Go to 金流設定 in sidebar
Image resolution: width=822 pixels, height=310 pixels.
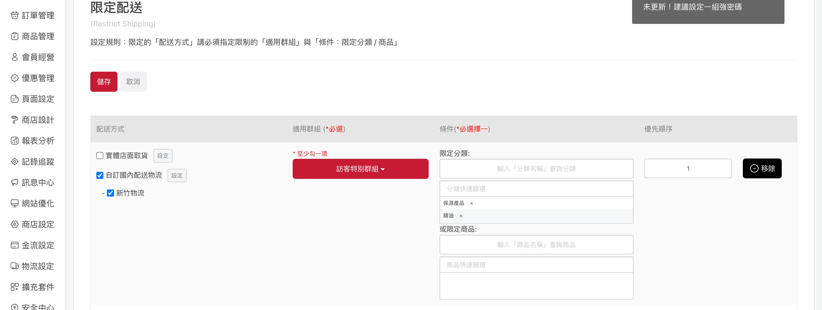(38, 245)
